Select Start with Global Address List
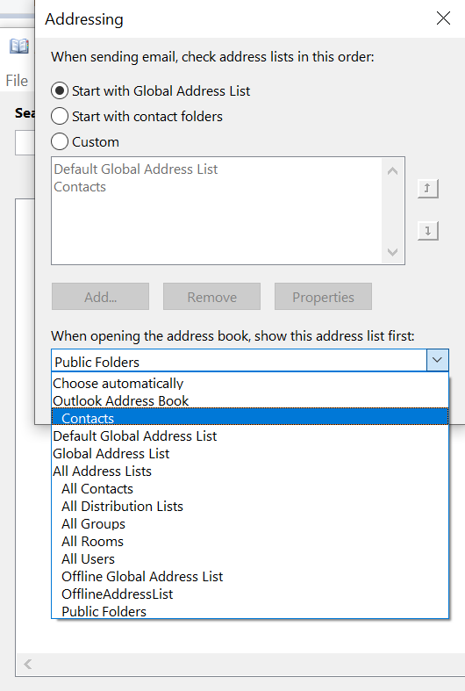 (x=60, y=90)
